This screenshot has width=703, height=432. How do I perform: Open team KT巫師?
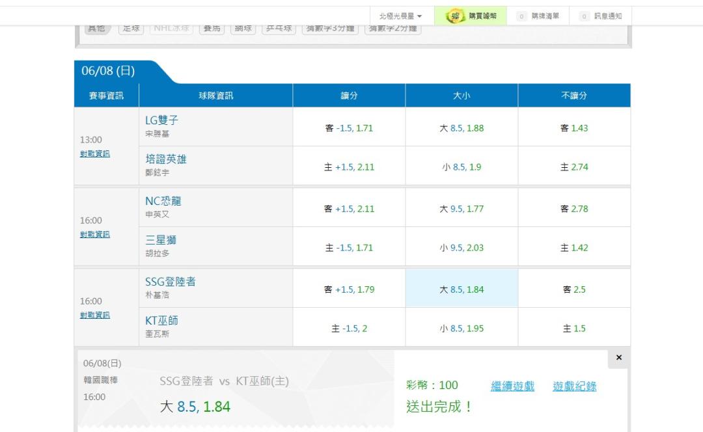tap(161, 320)
